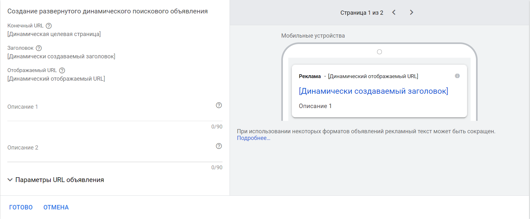This screenshot has width=530, height=219.
Task: Click Описание 1 text in the preview card
Action: [315, 106]
